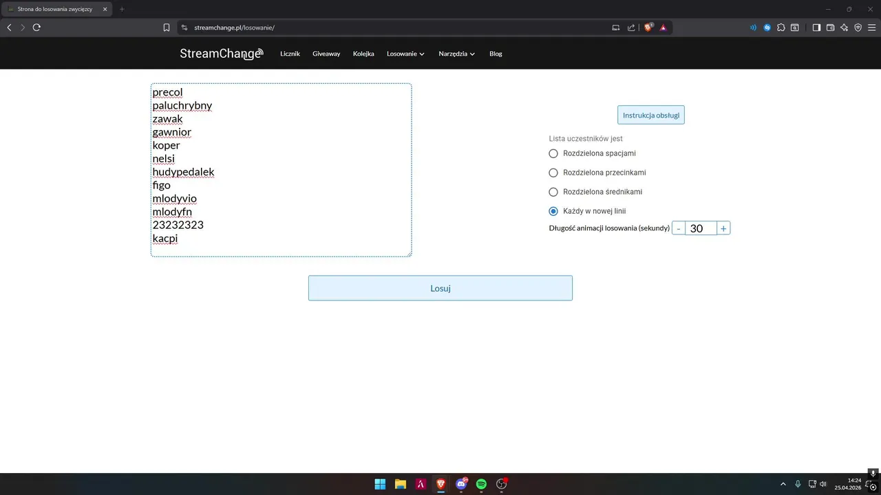Screen dimensions: 881x495
Task: Open taskbar clock showing 14:24
Action: (847, 484)
